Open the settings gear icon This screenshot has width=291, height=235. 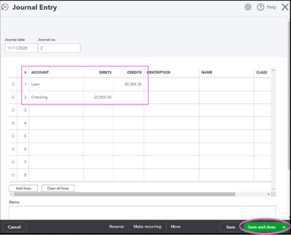point(247,7)
